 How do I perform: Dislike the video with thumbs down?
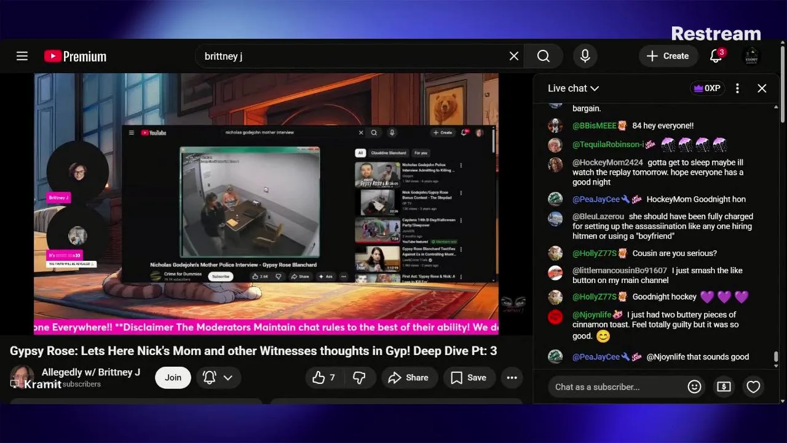click(x=359, y=378)
